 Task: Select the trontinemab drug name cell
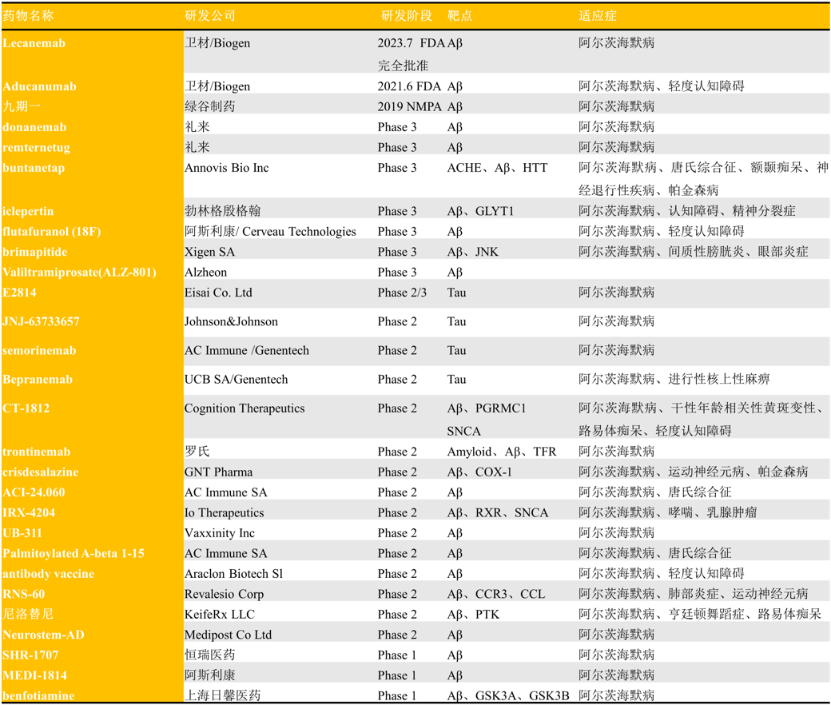point(37,452)
